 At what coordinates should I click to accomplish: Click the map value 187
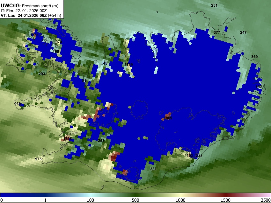pos(259,87)
